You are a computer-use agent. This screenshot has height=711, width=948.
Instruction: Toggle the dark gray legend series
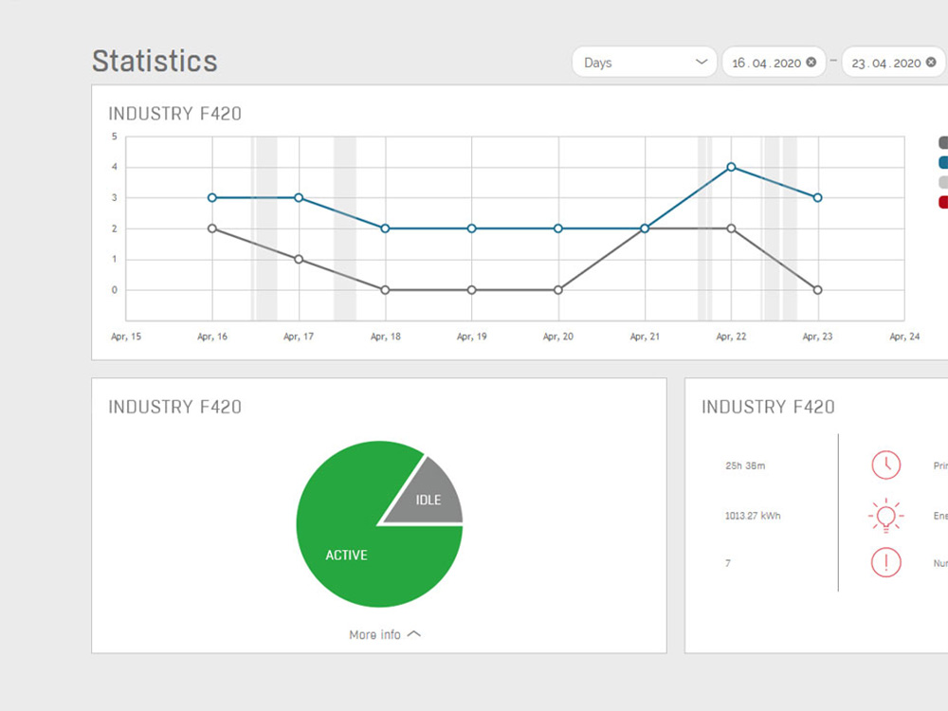(943, 143)
